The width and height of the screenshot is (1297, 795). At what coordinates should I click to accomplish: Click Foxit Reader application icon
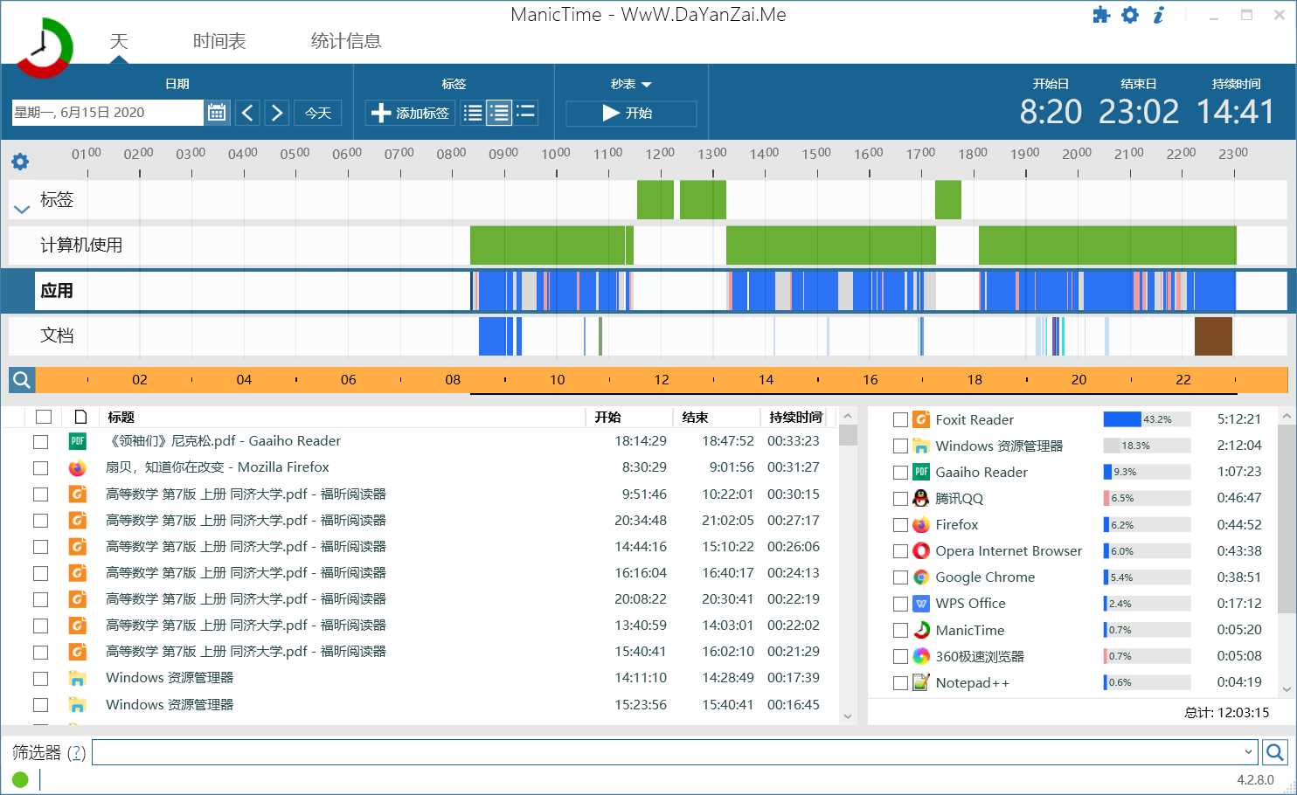(921, 419)
